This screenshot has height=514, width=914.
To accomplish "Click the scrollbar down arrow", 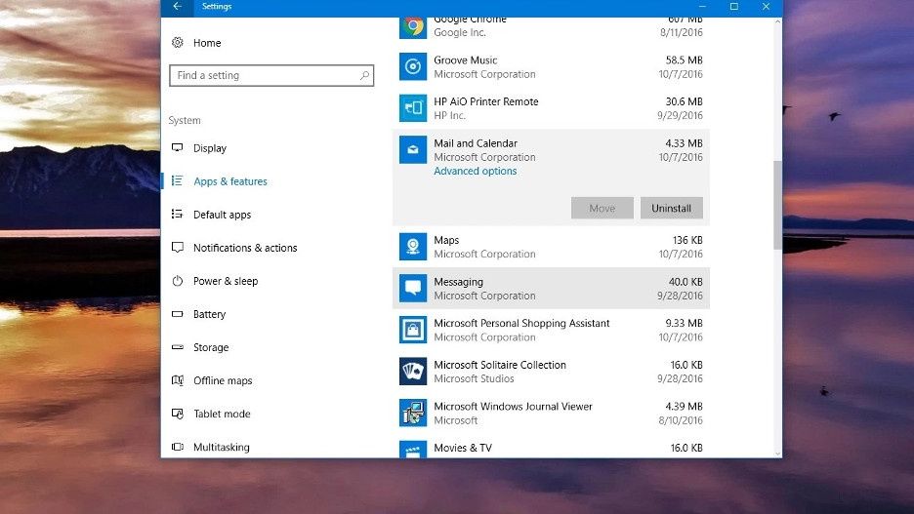I will (777, 453).
